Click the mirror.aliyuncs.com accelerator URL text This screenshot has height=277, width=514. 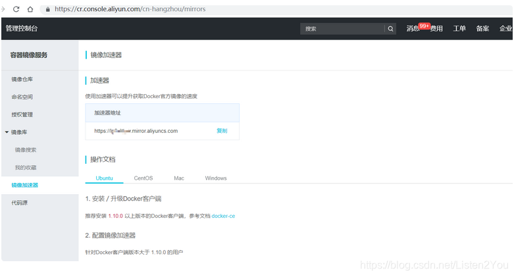click(x=136, y=131)
